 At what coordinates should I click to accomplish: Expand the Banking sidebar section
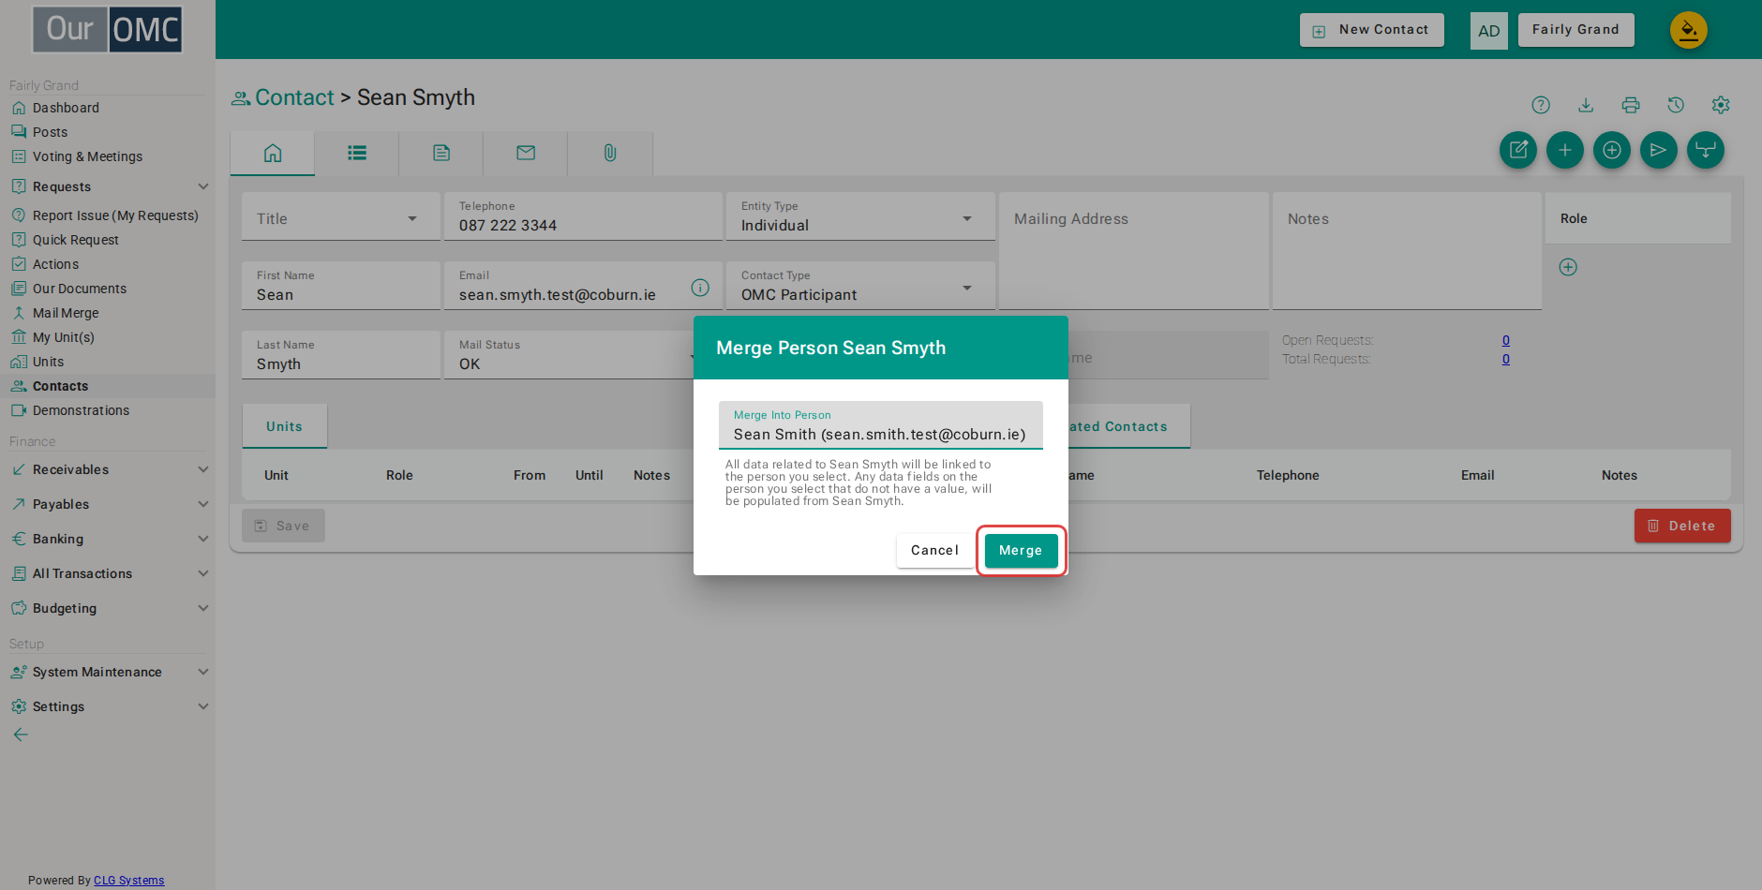click(108, 539)
